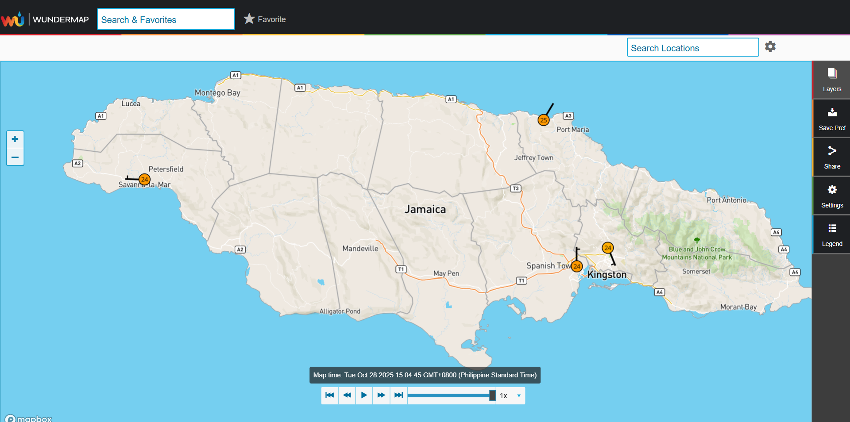Zoom out of the map
Viewport: 850px width, 422px height.
(x=15, y=157)
